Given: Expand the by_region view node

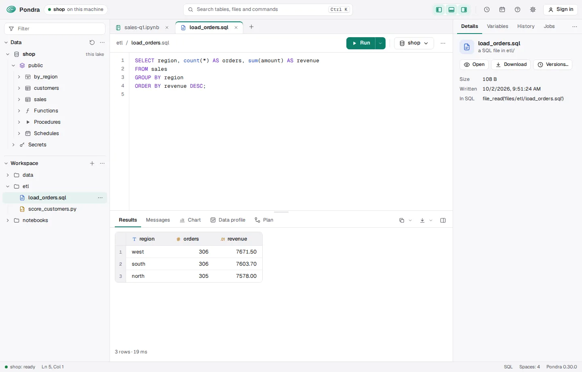Looking at the screenshot, I should pyautogui.click(x=19, y=77).
